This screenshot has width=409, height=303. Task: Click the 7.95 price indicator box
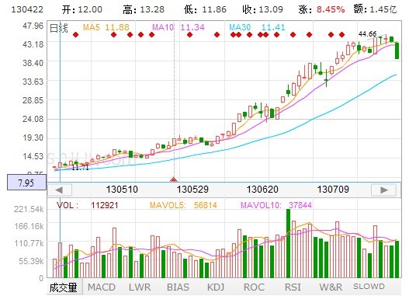tap(26, 182)
